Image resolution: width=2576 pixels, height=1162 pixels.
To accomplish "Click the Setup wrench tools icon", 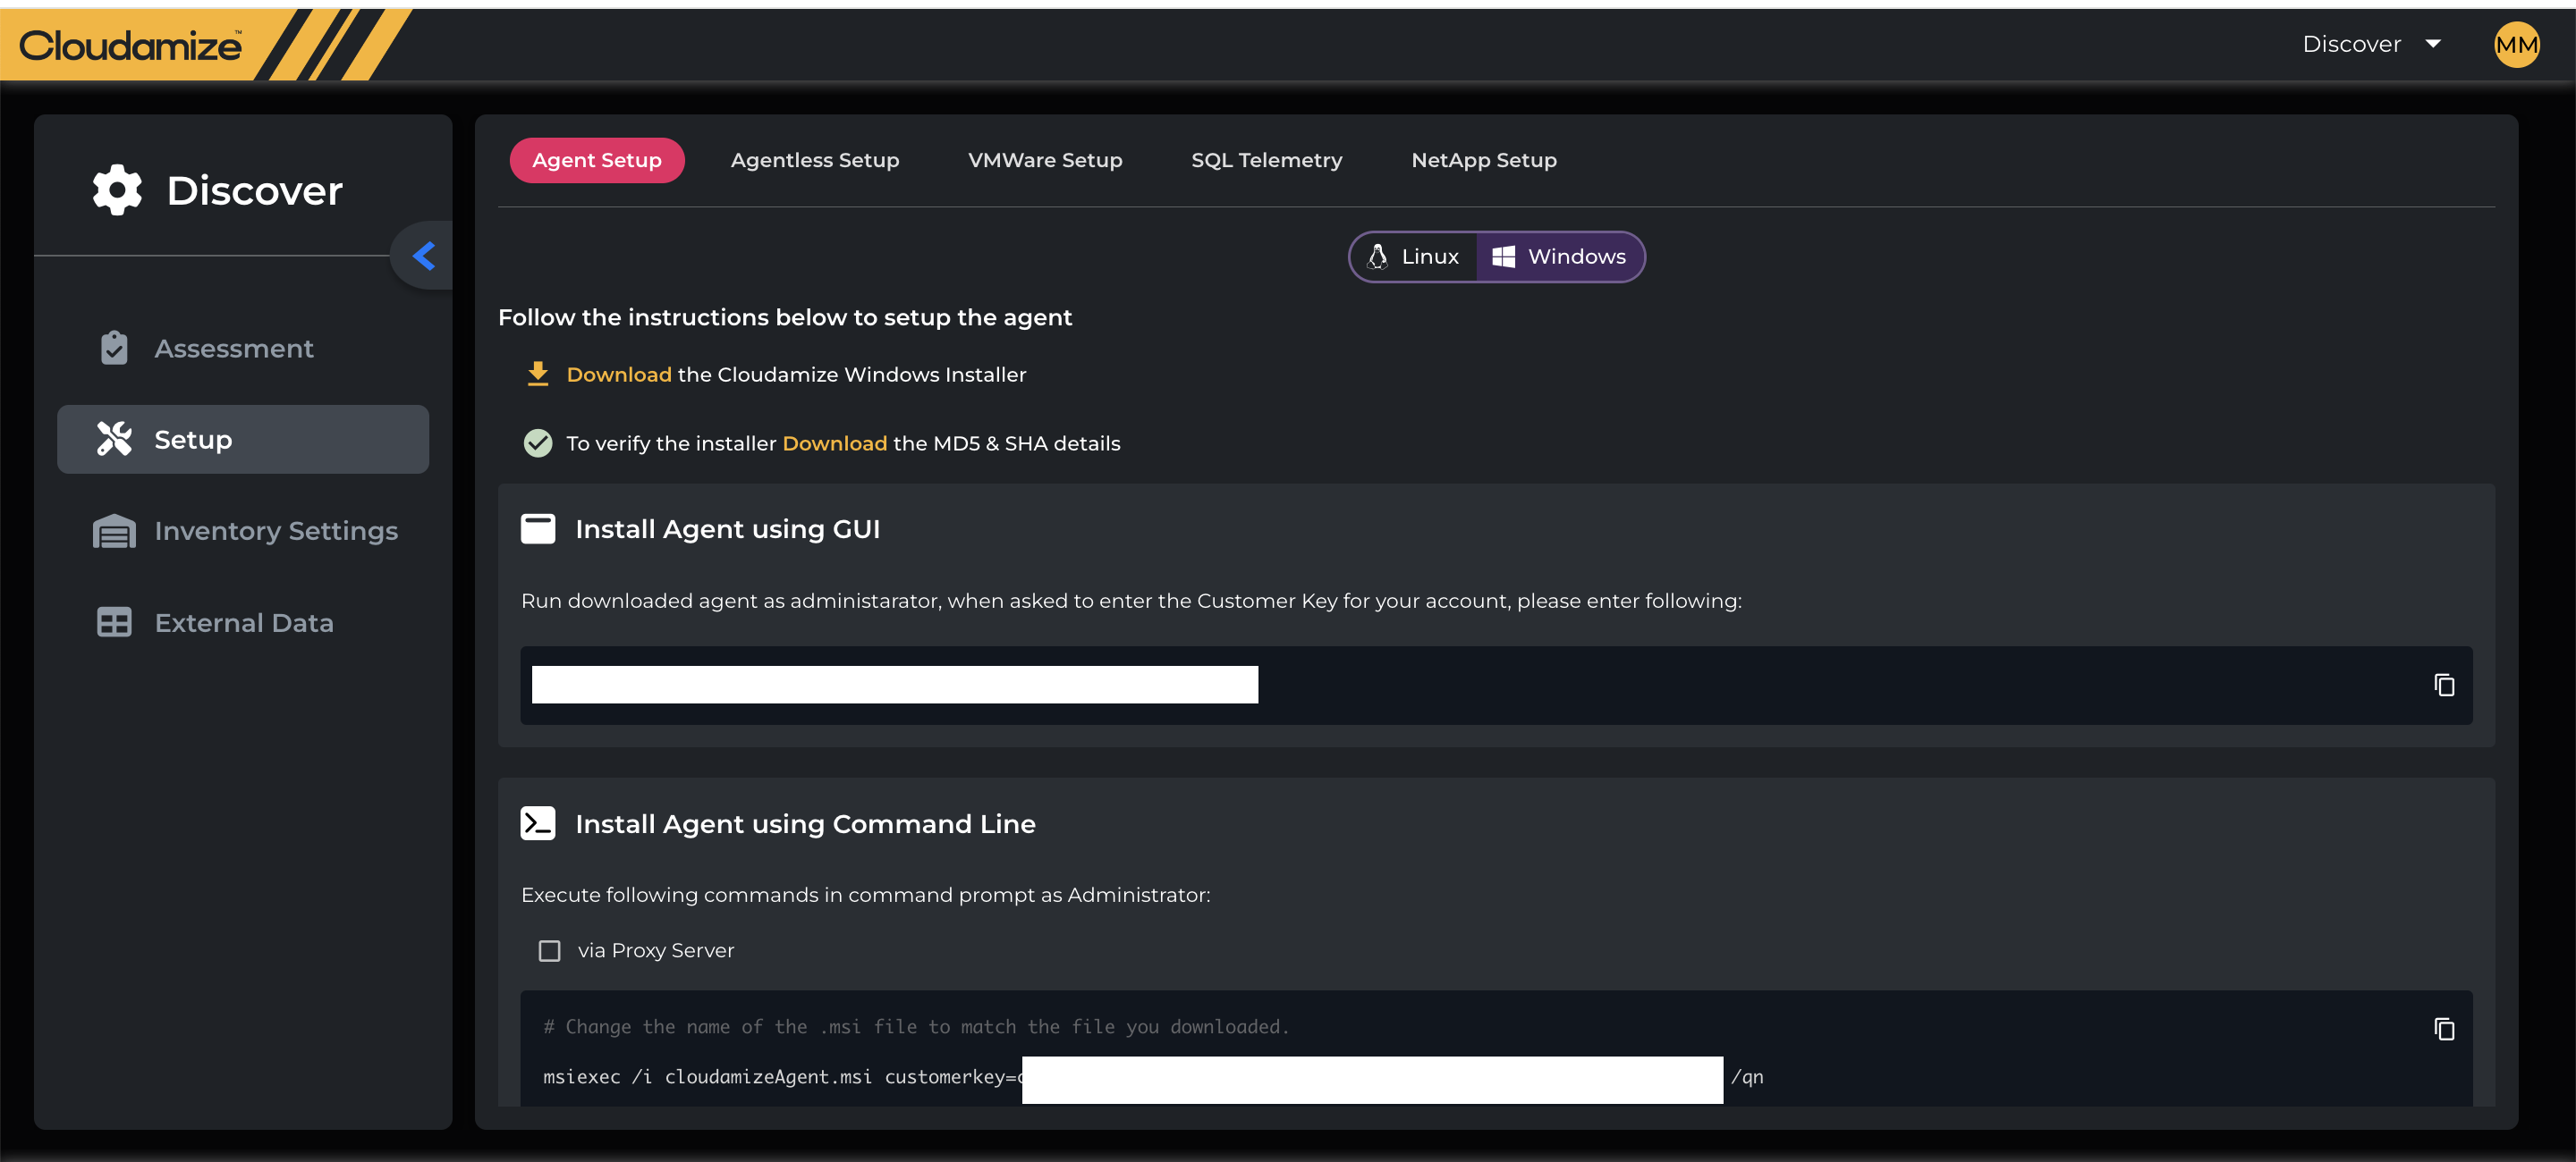I will point(114,439).
